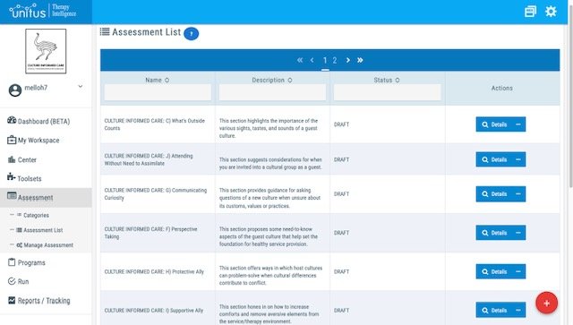
Task: Open Details for Attending Without Need to Assimilate
Action: pyautogui.click(x=494, y=159)
